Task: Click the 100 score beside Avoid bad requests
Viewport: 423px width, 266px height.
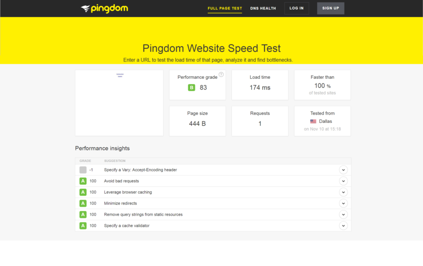Action: tap(93, 181)
